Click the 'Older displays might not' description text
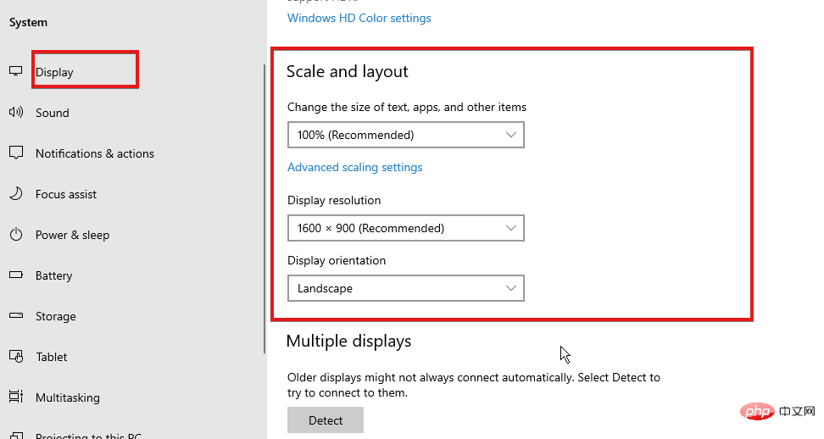824x439 pixels. [x=474, y=385]
